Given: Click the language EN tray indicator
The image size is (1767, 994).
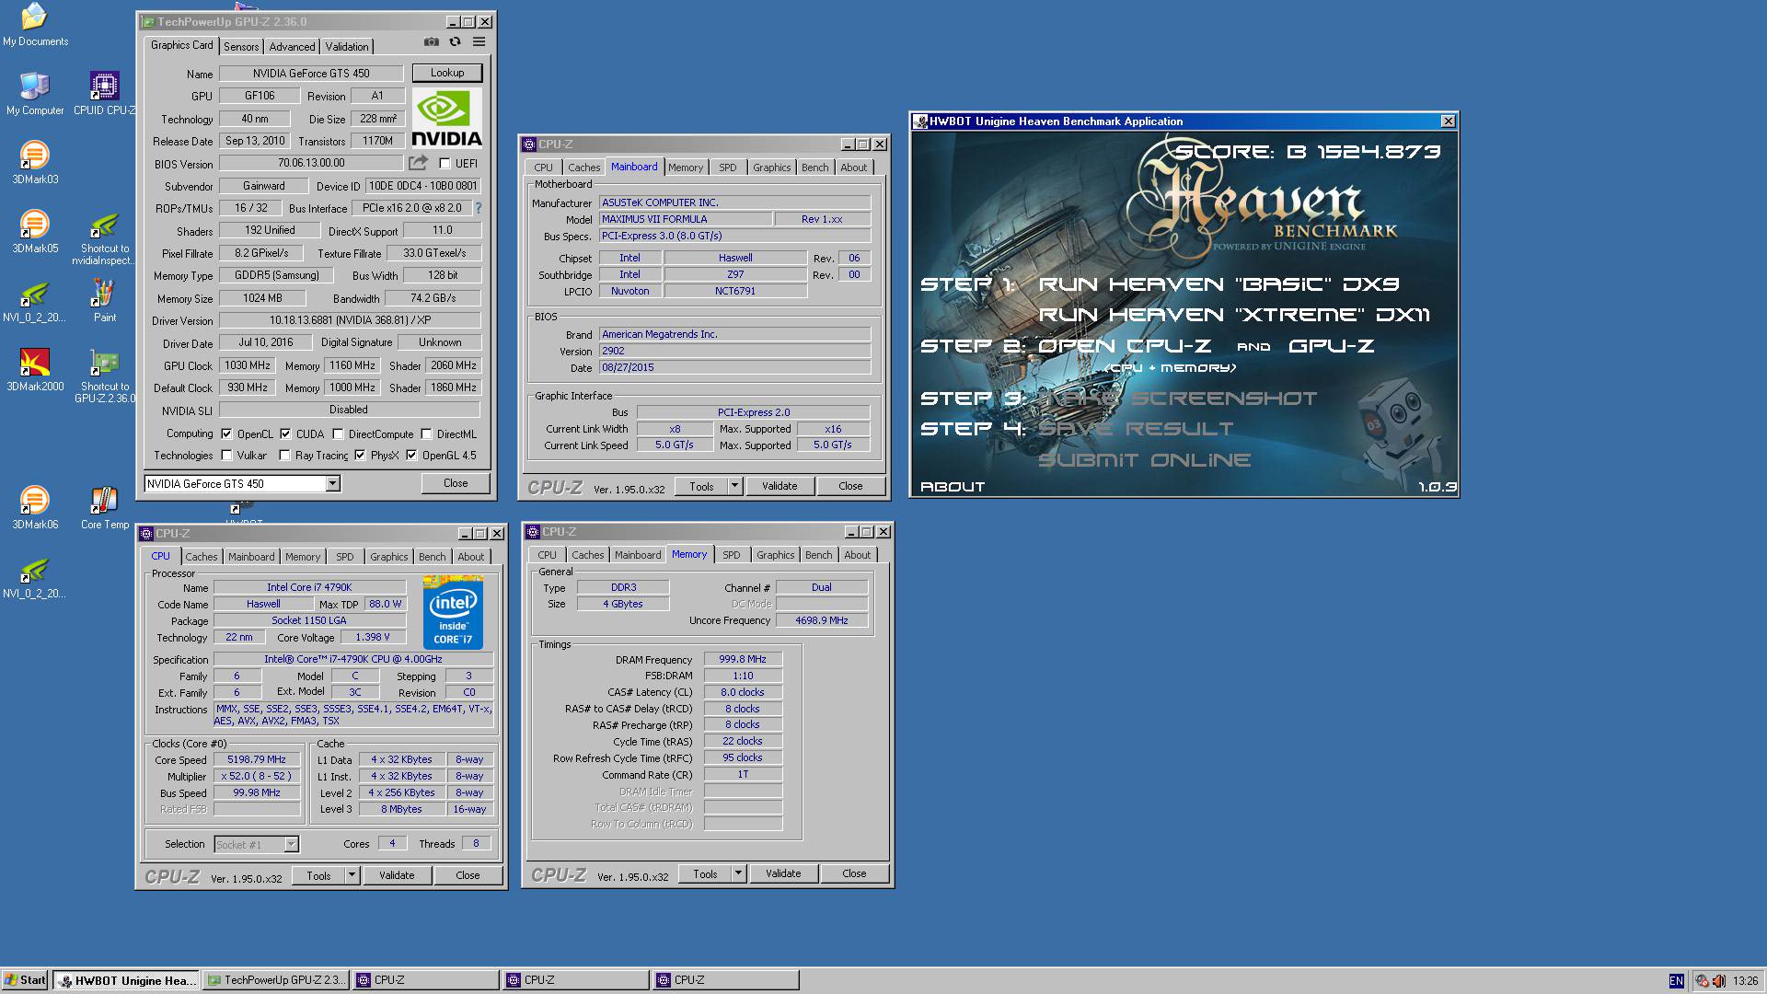Looking at the screenshot, I should click(x=1676, y=981).
